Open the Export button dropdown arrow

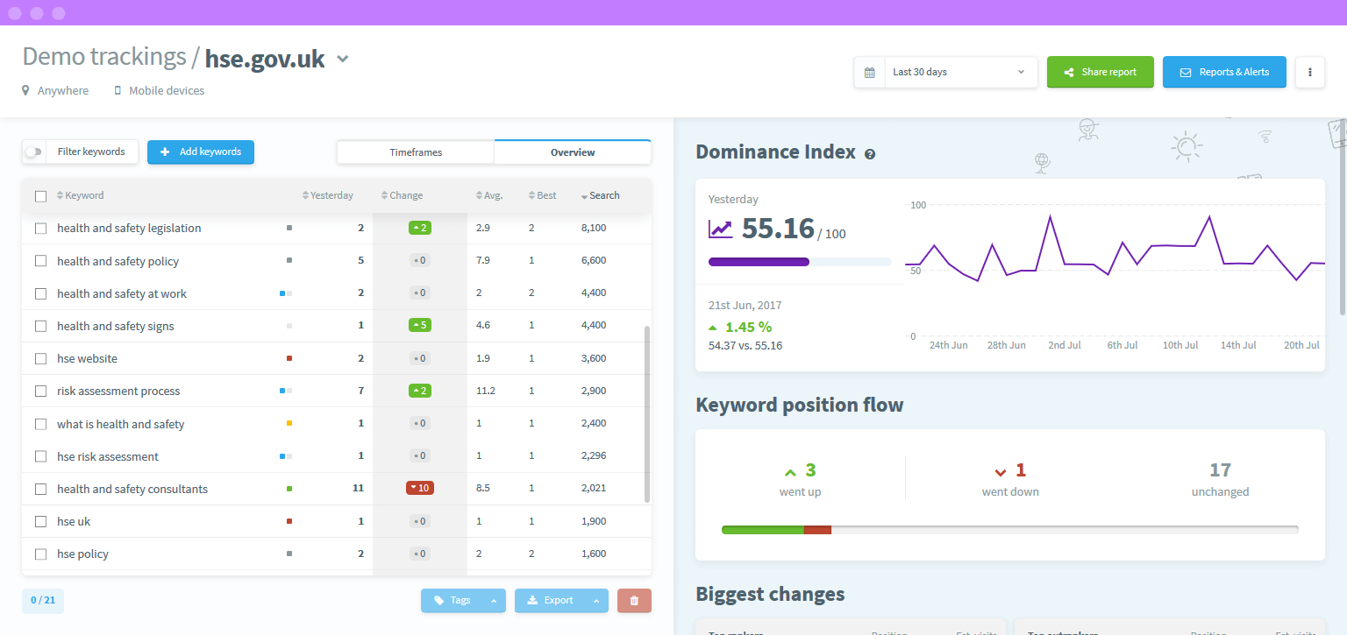pos(596,601)
